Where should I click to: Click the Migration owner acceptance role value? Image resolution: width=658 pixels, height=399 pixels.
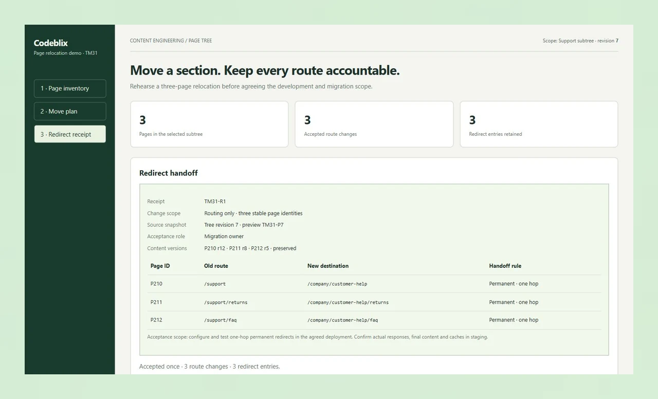224,237
